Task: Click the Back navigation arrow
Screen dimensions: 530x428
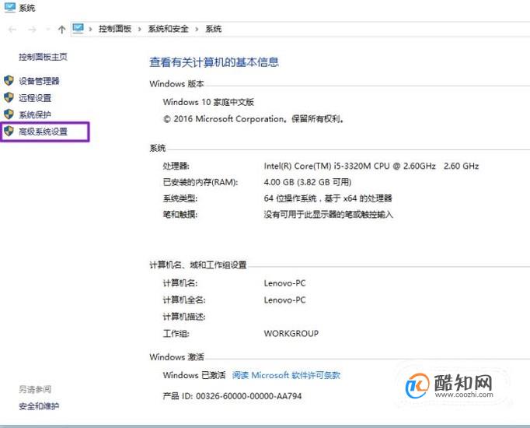Action: (12, 30)
